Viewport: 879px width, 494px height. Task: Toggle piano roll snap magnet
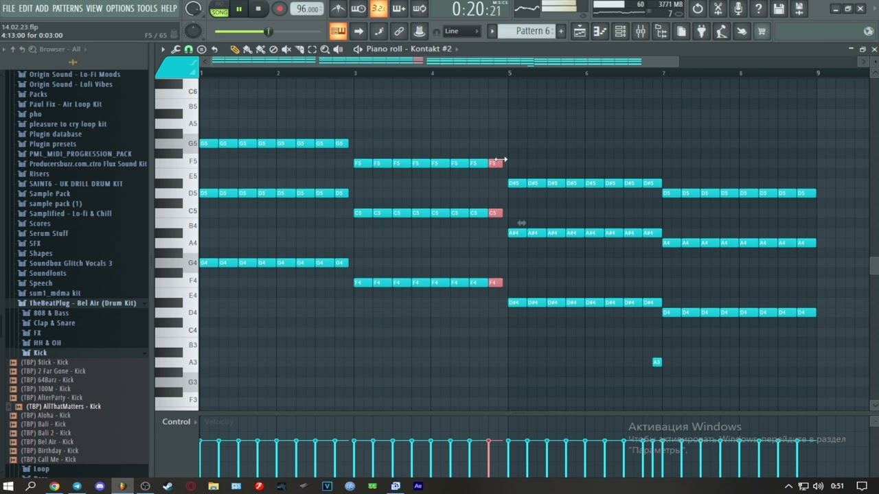coord(188,49)
